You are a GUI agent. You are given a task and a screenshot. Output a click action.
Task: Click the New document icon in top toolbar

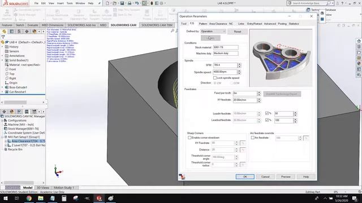point(107,3)
